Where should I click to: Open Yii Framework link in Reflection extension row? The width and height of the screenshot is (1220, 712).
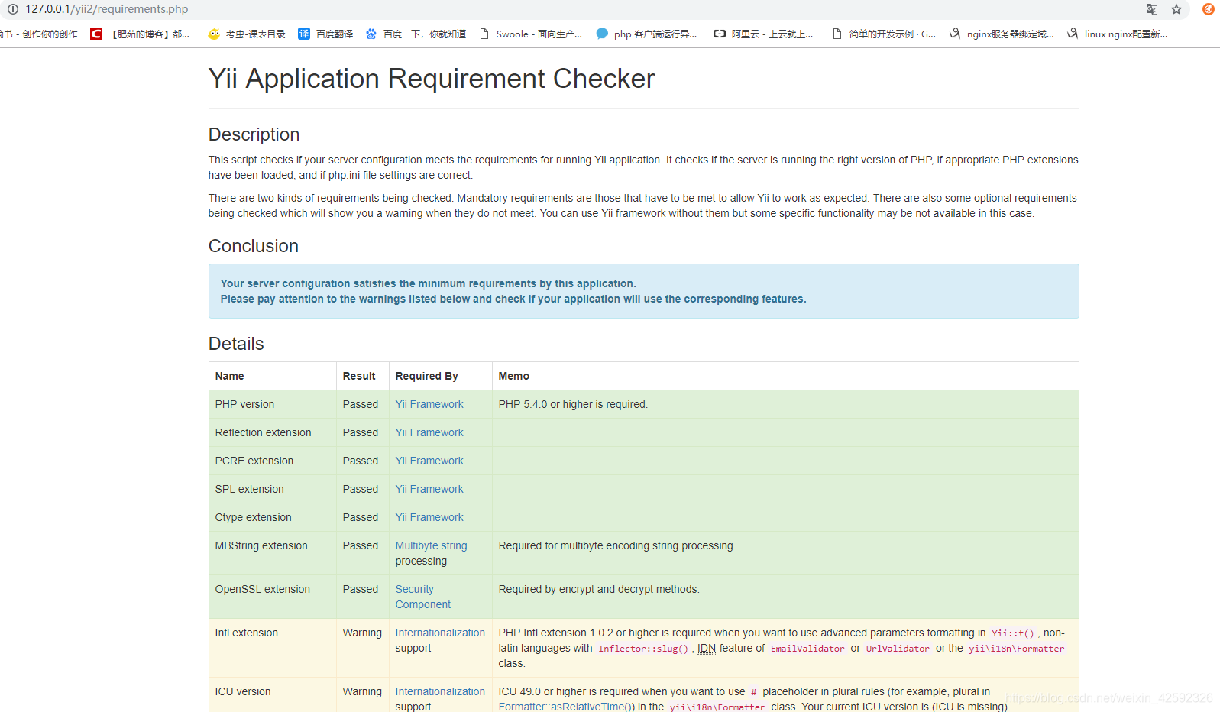pyautogui.click(x=429, y=432)
